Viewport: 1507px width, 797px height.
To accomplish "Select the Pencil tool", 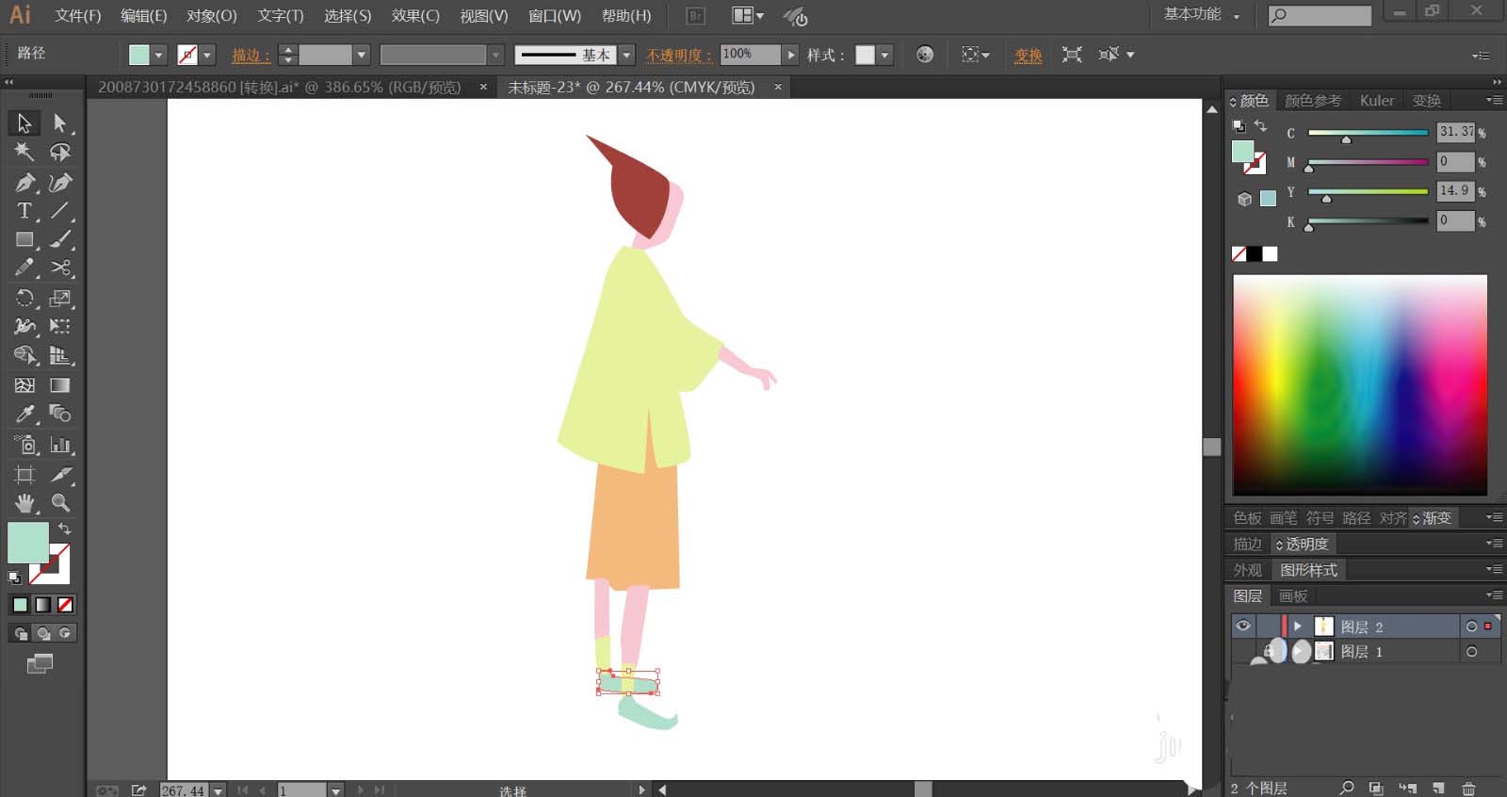I will [x=24, y=268].
